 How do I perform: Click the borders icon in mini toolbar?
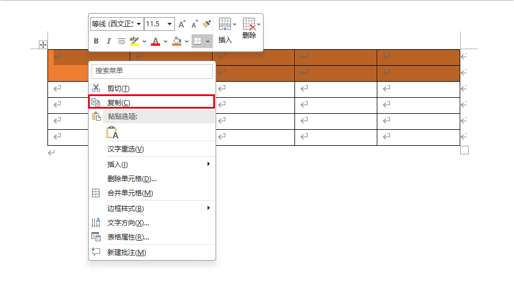tap(198, 41)
